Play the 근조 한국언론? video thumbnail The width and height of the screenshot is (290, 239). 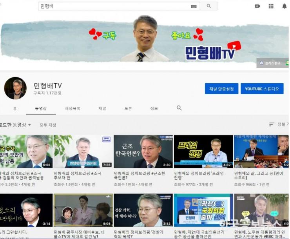point(143,151)
